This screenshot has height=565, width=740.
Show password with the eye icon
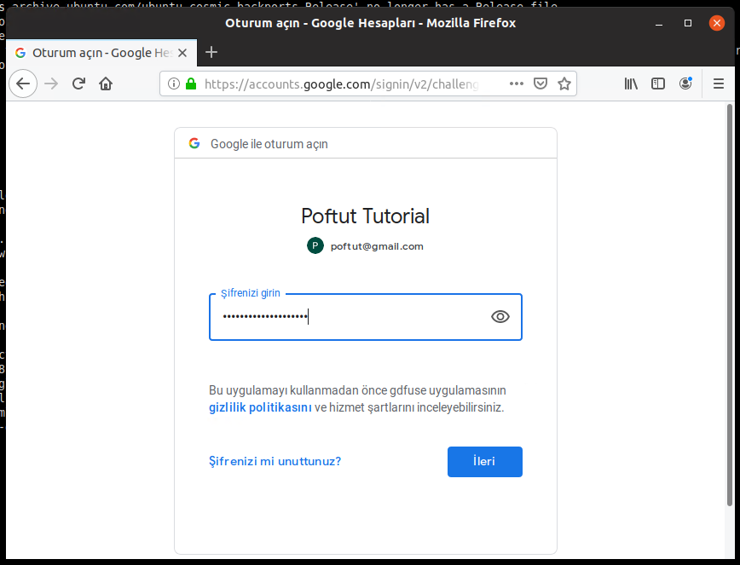tap(500, 316)
